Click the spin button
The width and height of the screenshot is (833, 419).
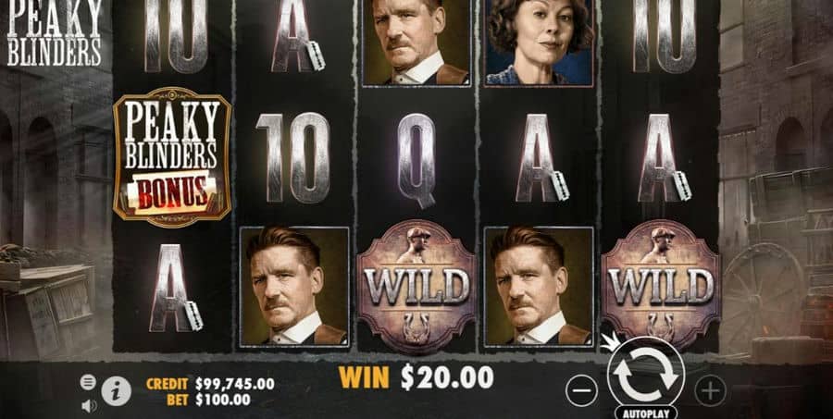pyautogui.click(x=645, y=372)
